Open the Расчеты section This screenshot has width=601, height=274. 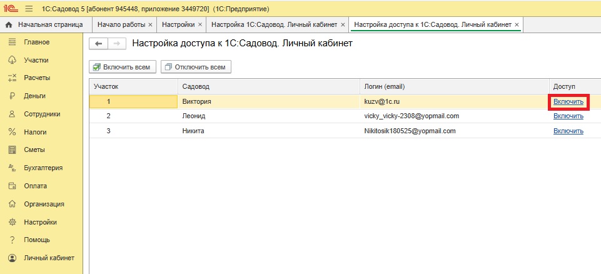coord(37,78)
